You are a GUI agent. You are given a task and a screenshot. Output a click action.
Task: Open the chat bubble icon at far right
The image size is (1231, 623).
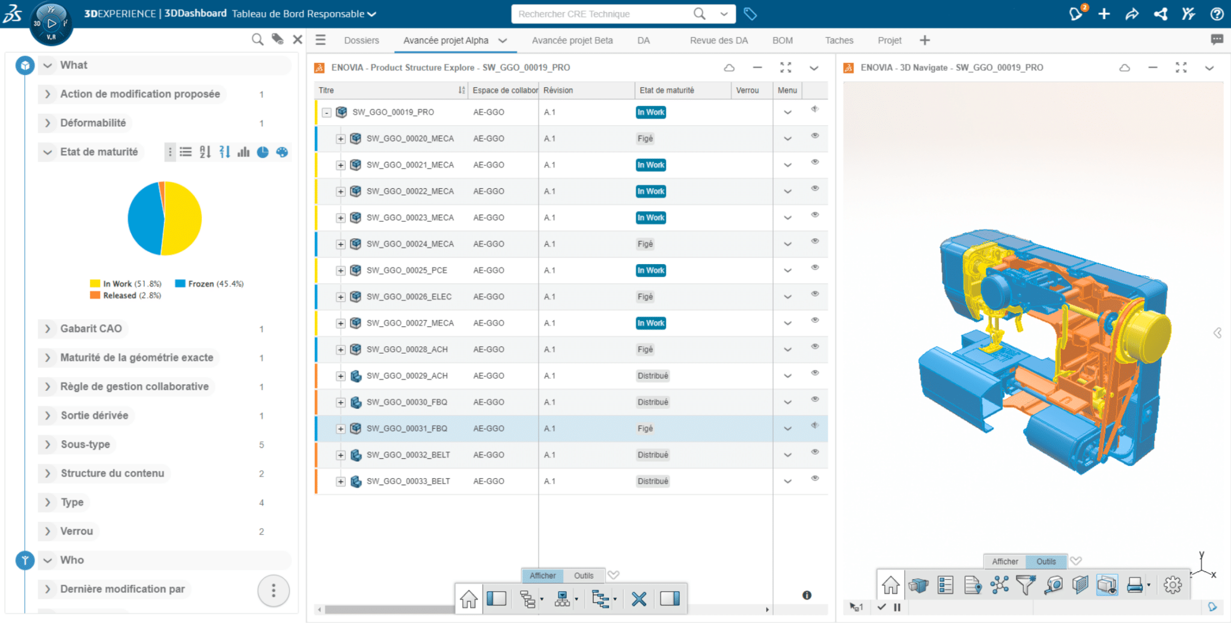click(x=1217, y=40)
